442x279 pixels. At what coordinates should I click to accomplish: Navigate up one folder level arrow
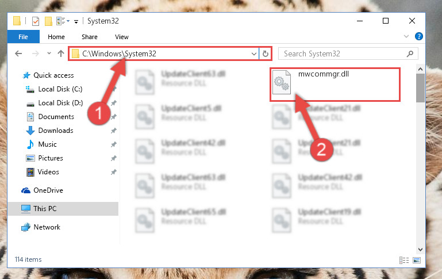[61, 53]
